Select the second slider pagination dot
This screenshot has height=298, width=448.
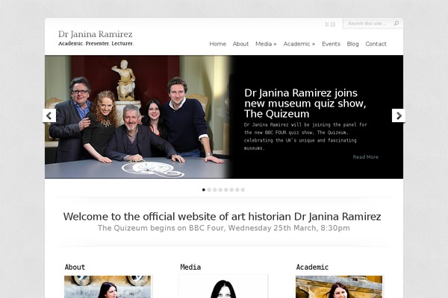click(x=209, y=189)
